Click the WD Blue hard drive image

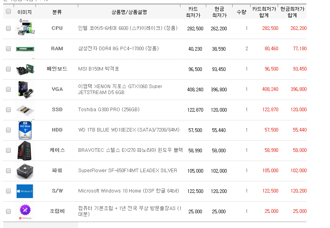coord(24,130)
